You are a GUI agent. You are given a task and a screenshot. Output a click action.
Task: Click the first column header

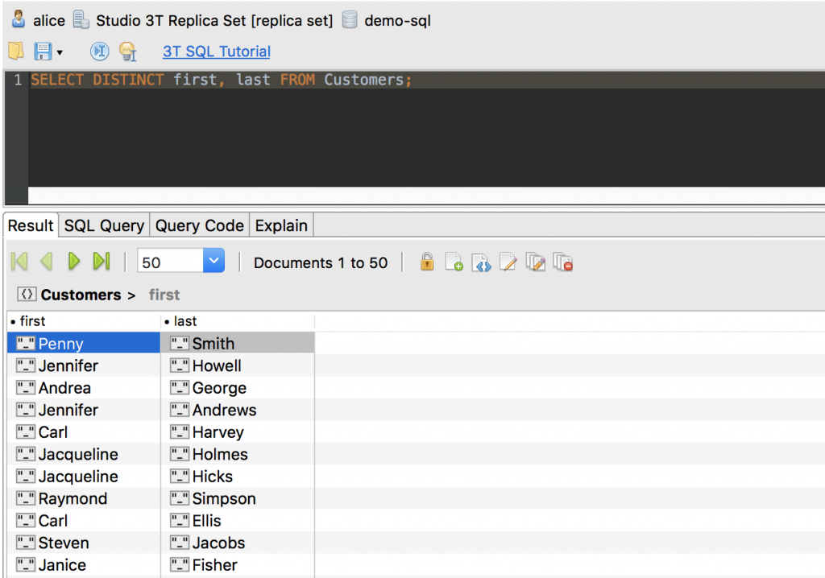point(83,321)
